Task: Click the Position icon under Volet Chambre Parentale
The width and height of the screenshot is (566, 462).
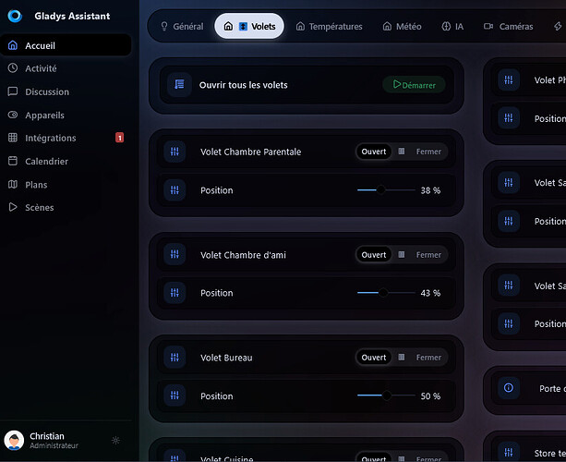Action: 175,190
